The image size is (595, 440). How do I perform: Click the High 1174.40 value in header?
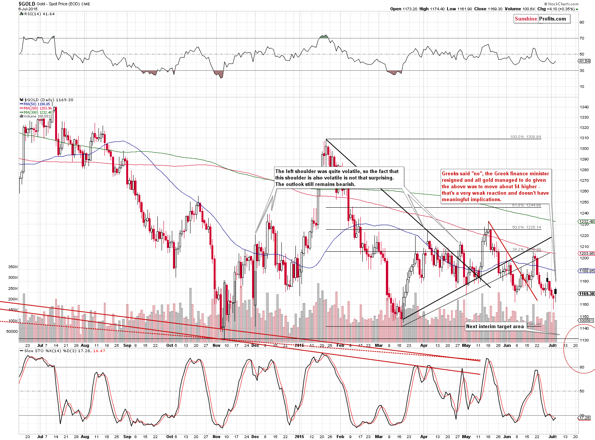pyautogui.click(x=432, y=9)
